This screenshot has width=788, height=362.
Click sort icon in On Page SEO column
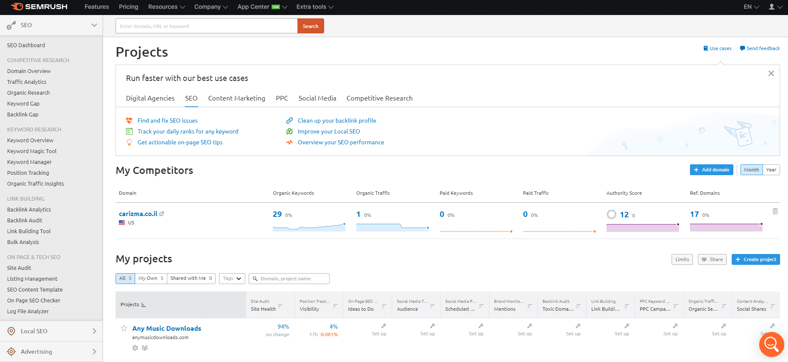[384, 306]
